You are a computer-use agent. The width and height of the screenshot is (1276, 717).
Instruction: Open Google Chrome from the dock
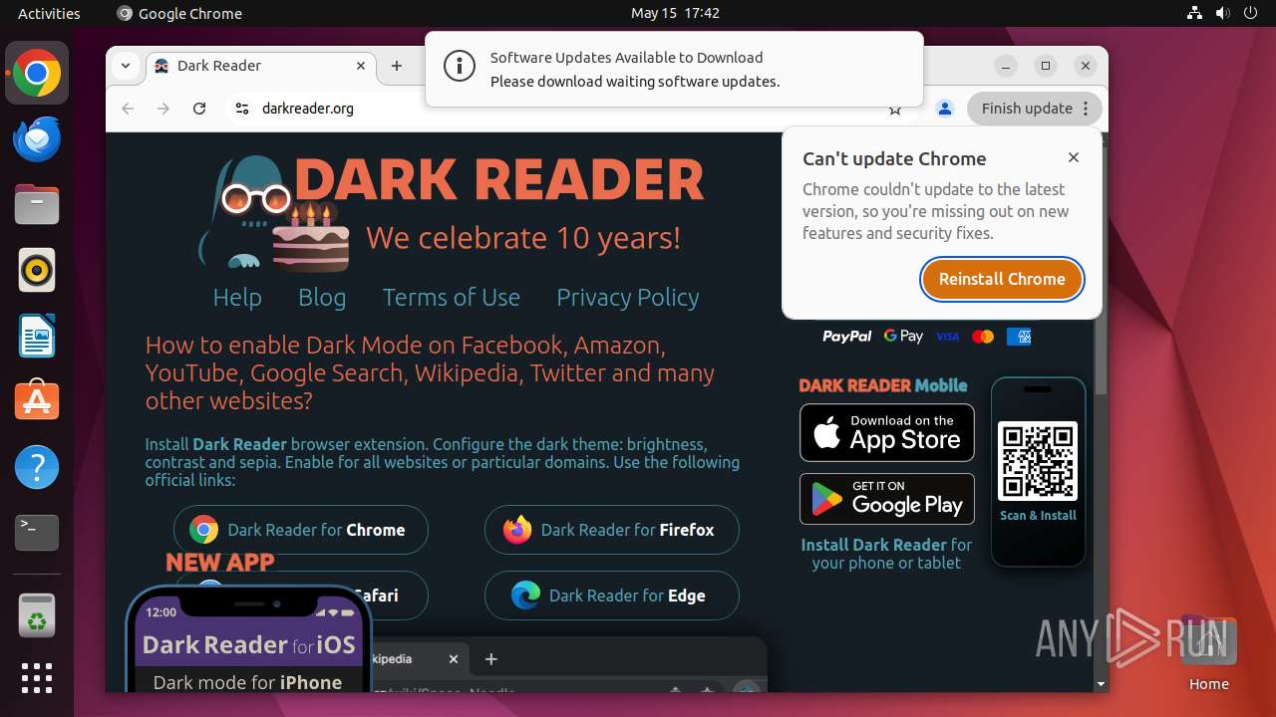tap(37, 74)
